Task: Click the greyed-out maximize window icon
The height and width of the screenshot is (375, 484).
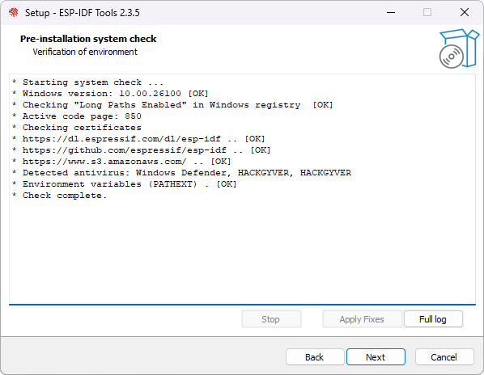Action: coord(427,13)
